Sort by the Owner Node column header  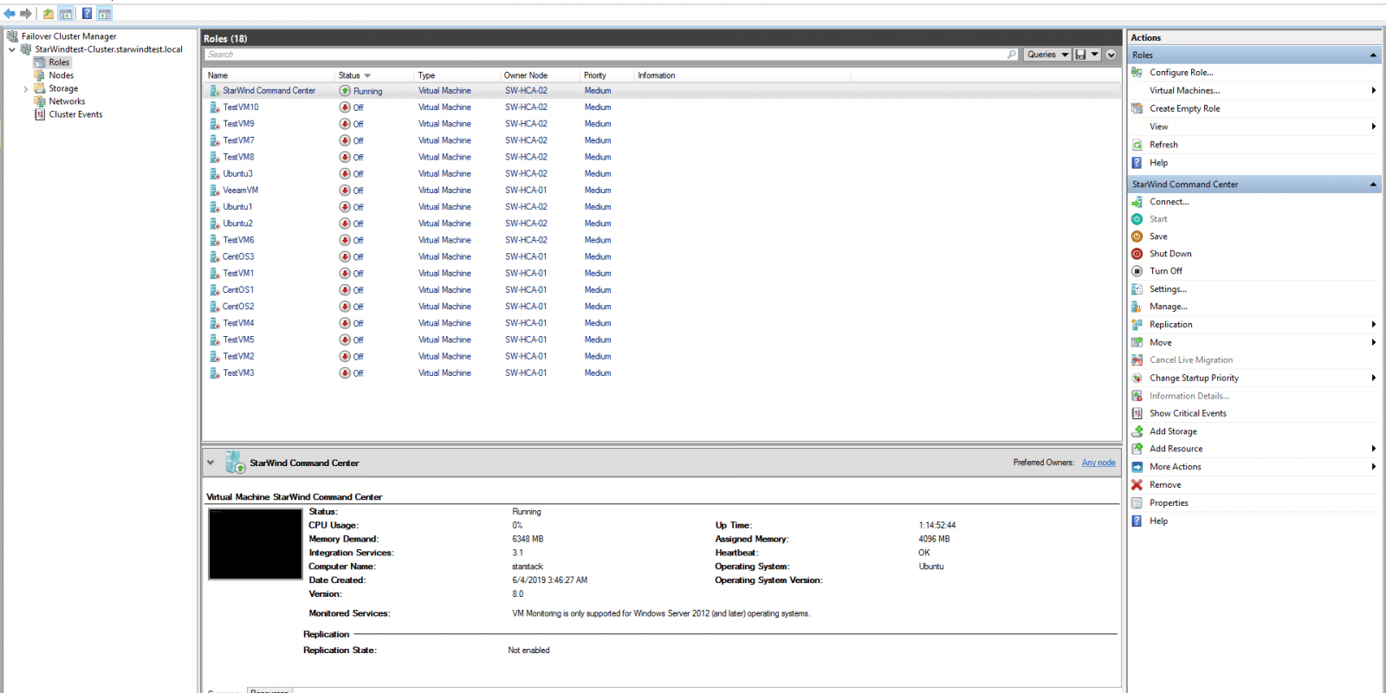pos(541,75)
